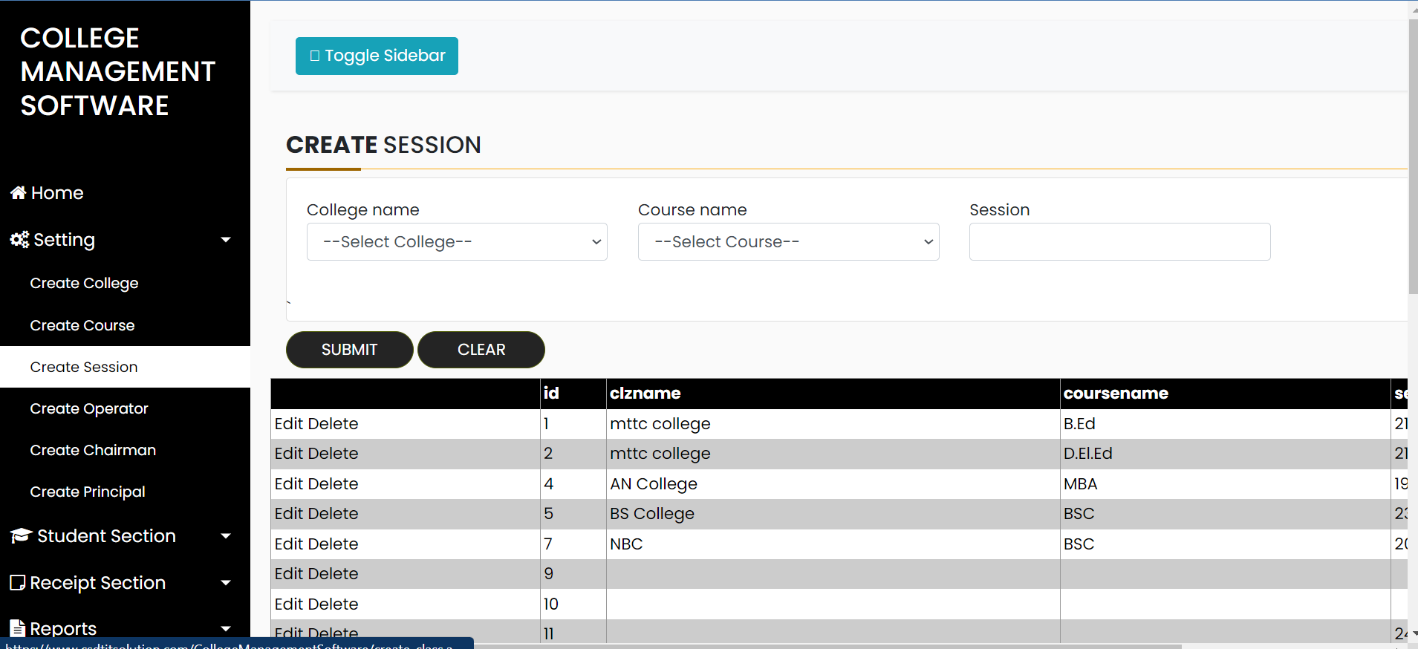Go to Create Operator page
Viewport: 1418px width, 649px height.
pyautogui.click(x=89, y=409)
